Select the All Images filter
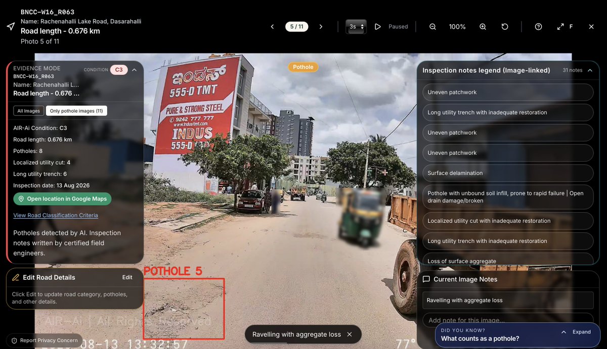The height and width of the screenshot is (349, 607). [x=28, y=111]
